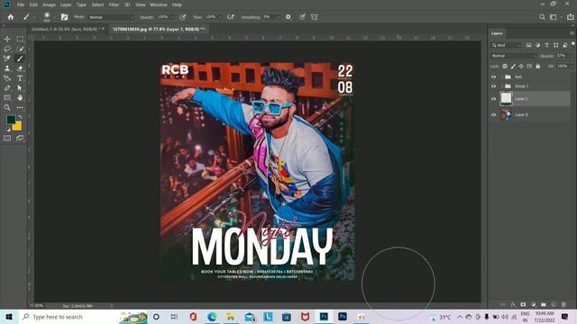Expand the text group folder
577x324 pixels.
tap(502, 76)
